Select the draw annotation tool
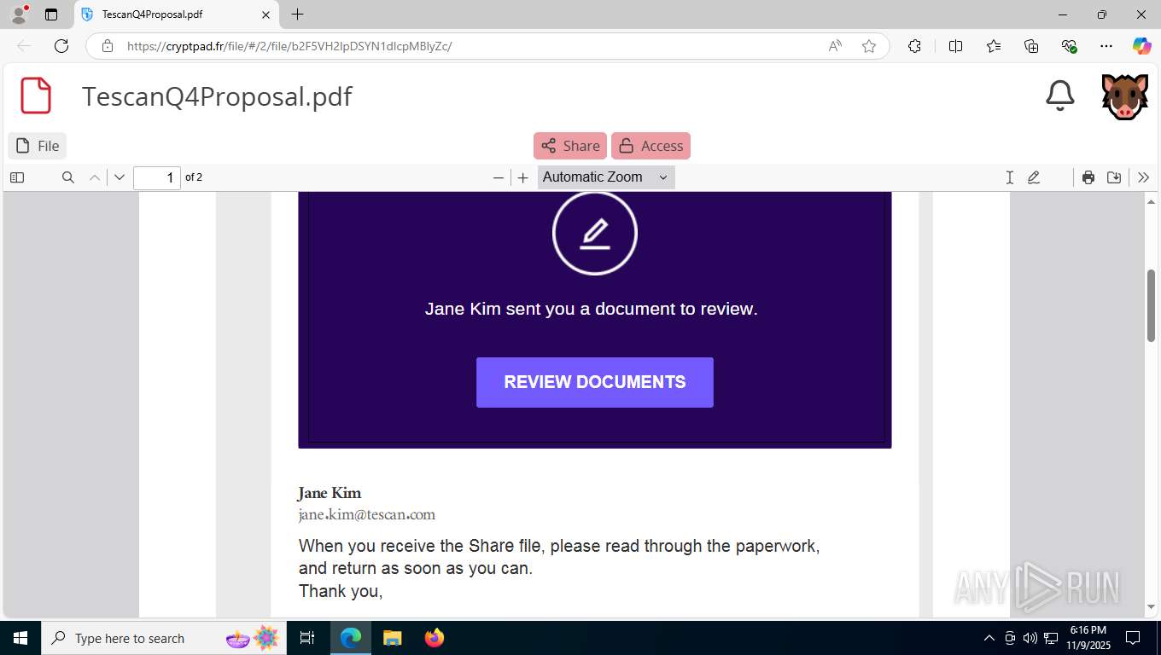Viewport: 1161px width, 655px height. point(1034,177)
